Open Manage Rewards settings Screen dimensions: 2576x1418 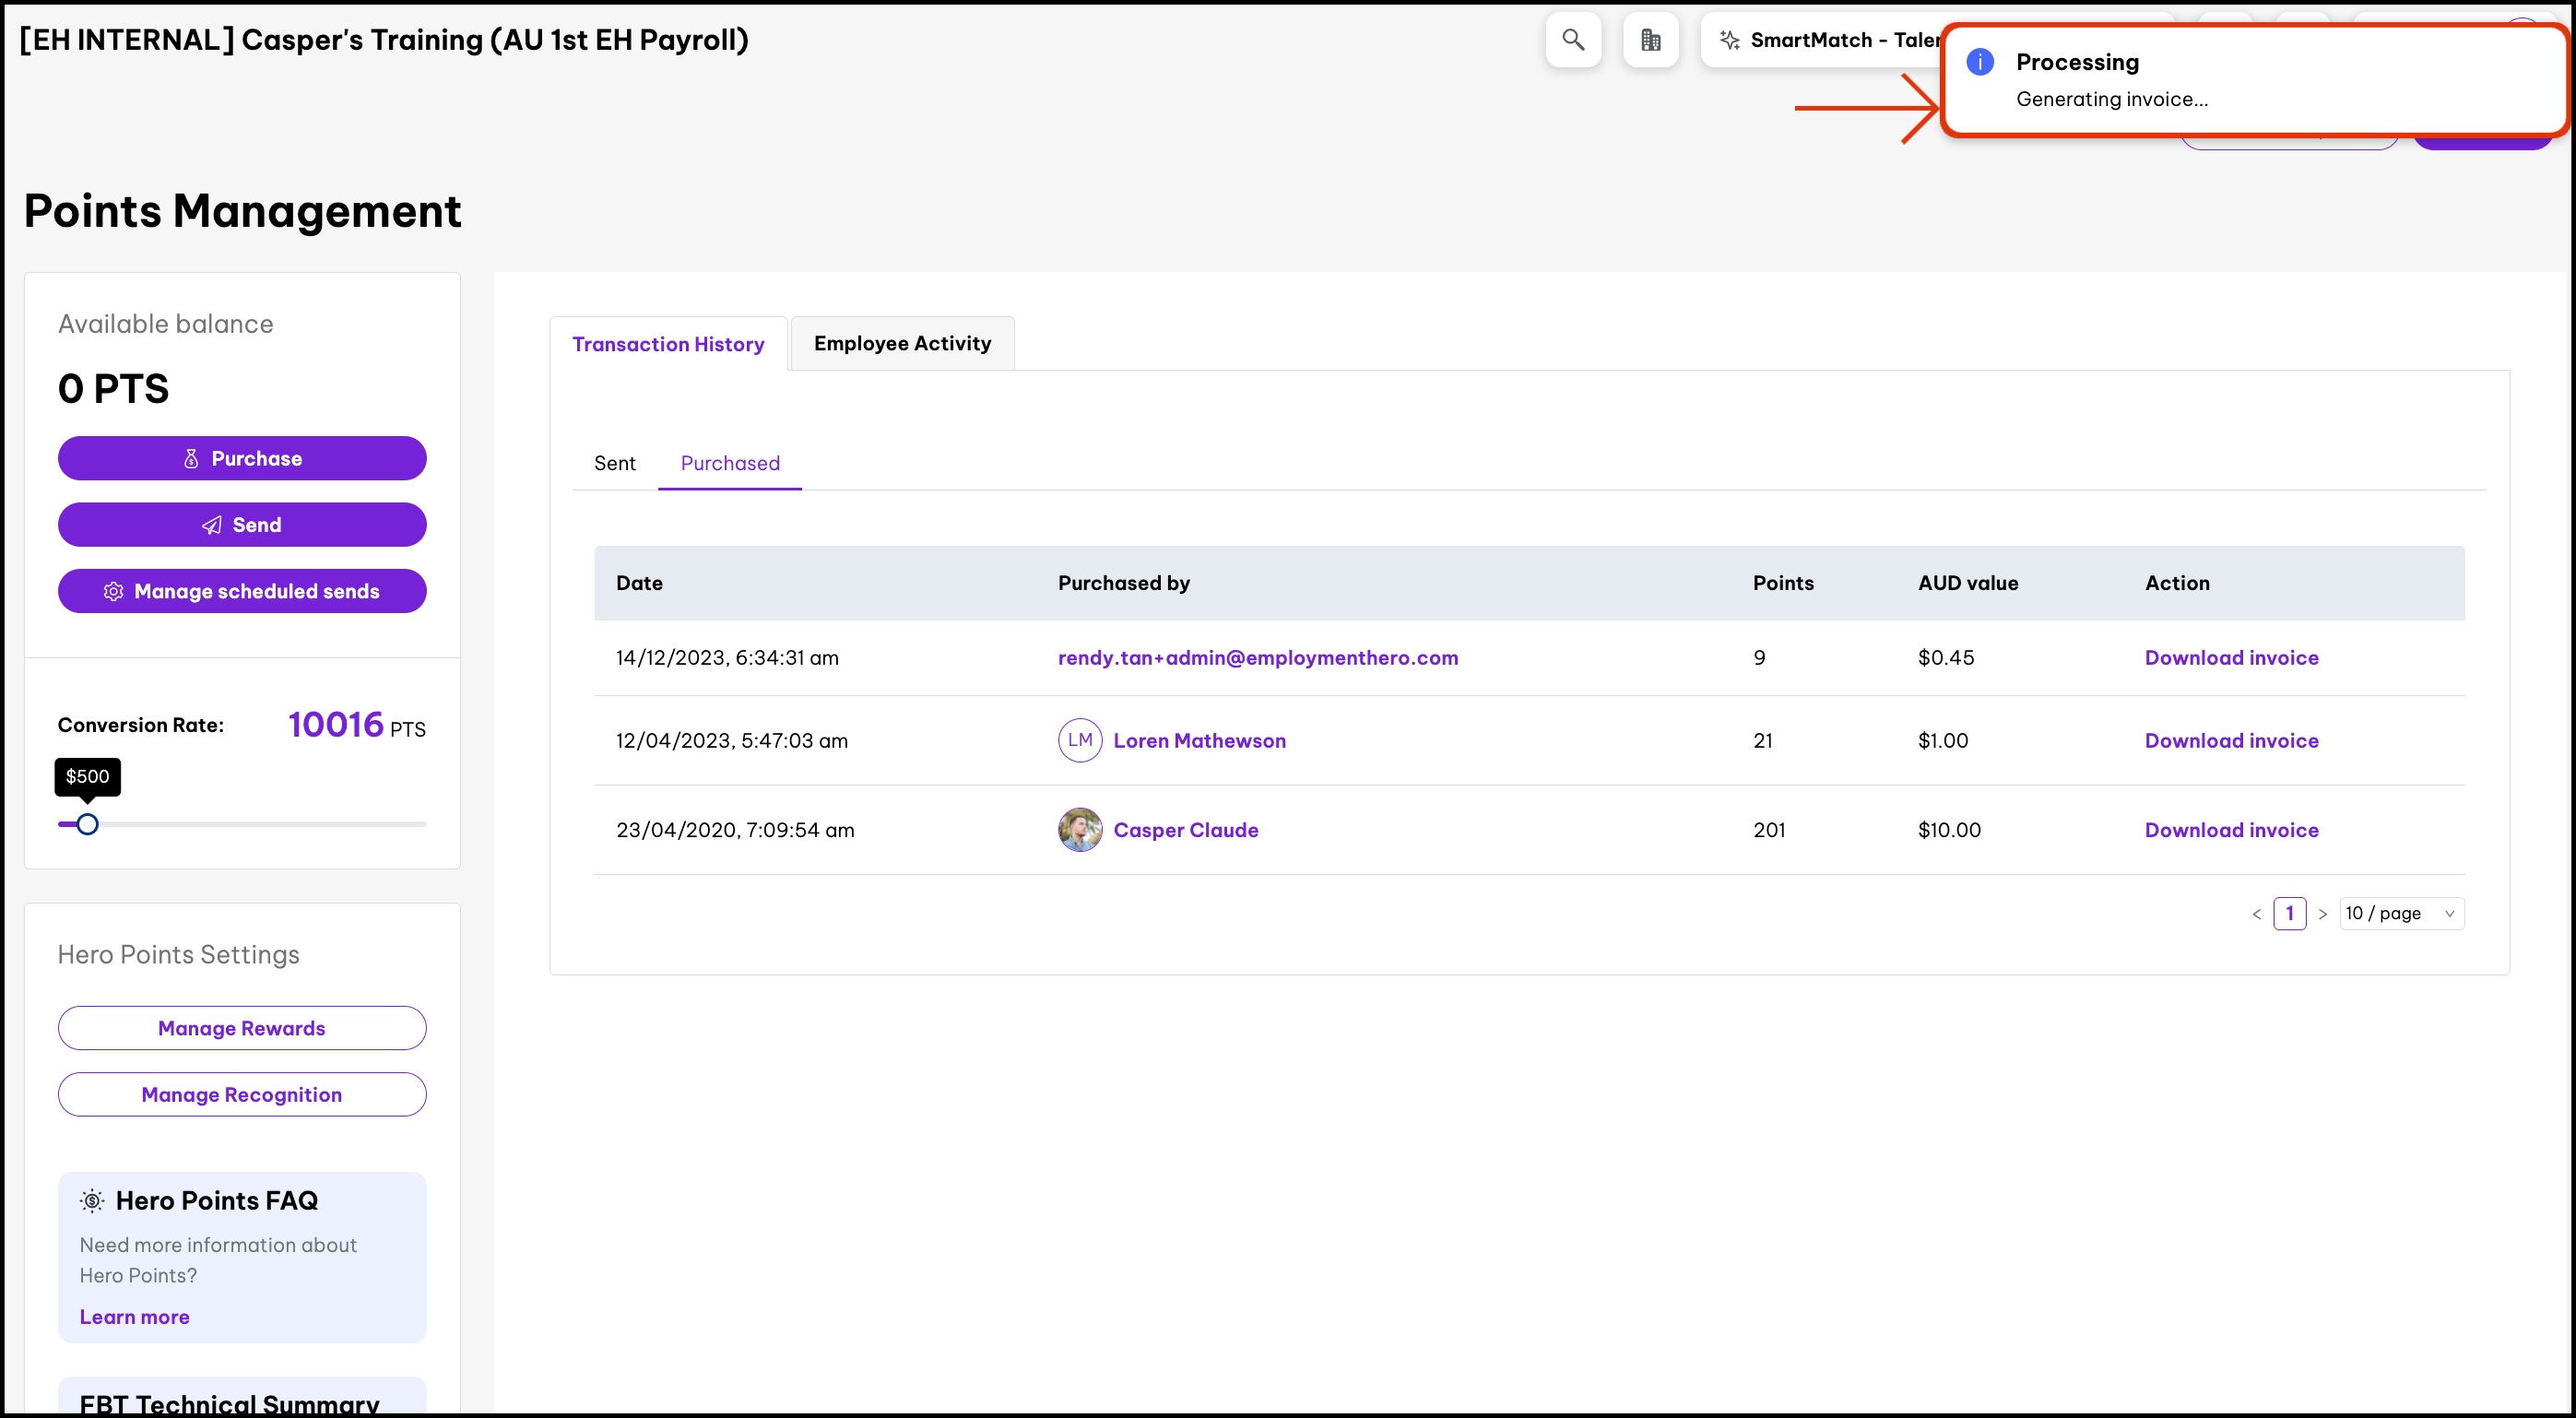242,1029
